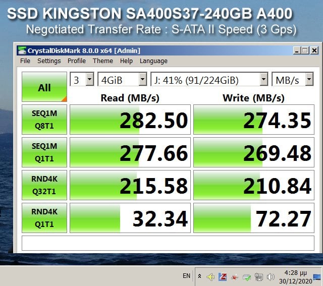The width and height of the screenshot is (323, 286).
Task: Open the Profile menu
Action: pos(77,61)
